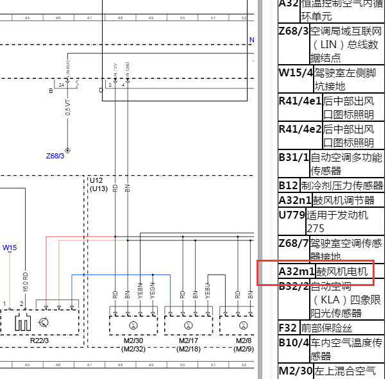Click column 45 in the top ruler
The width and height of the screenshot is (388, 379).
pos(27,18)
